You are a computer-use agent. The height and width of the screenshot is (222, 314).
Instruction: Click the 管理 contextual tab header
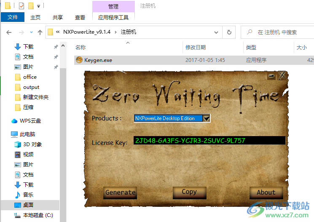tap(113, 6)
